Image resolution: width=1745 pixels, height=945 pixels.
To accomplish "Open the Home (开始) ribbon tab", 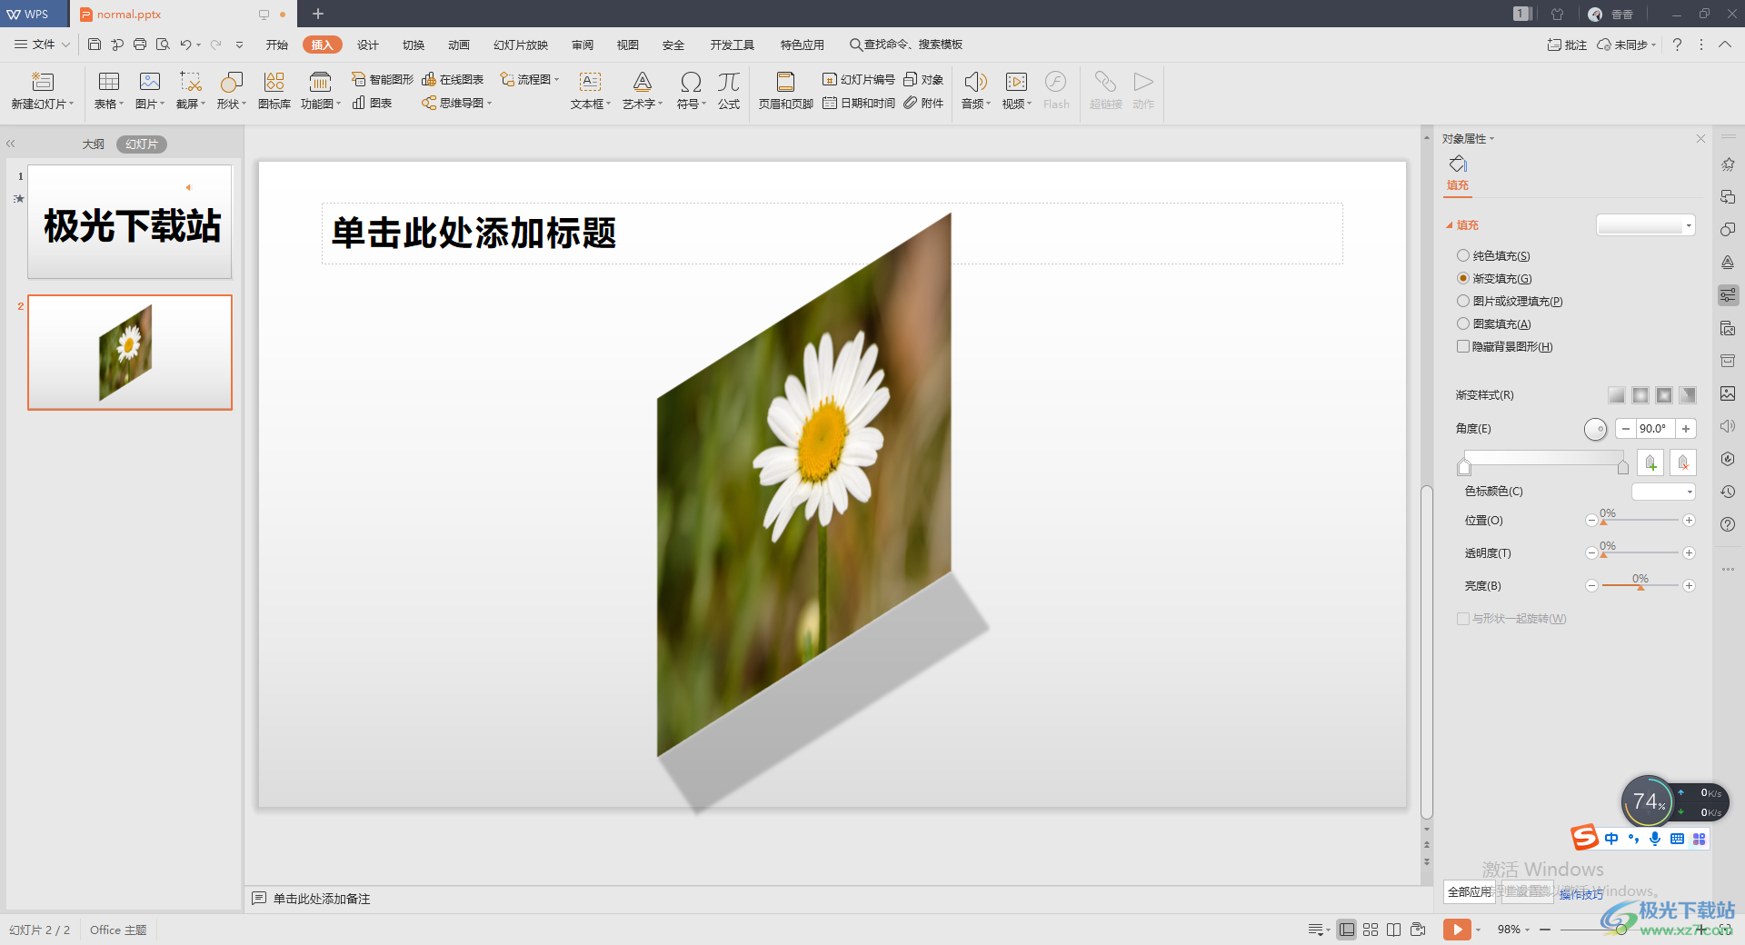I will [x=277, y=45].
